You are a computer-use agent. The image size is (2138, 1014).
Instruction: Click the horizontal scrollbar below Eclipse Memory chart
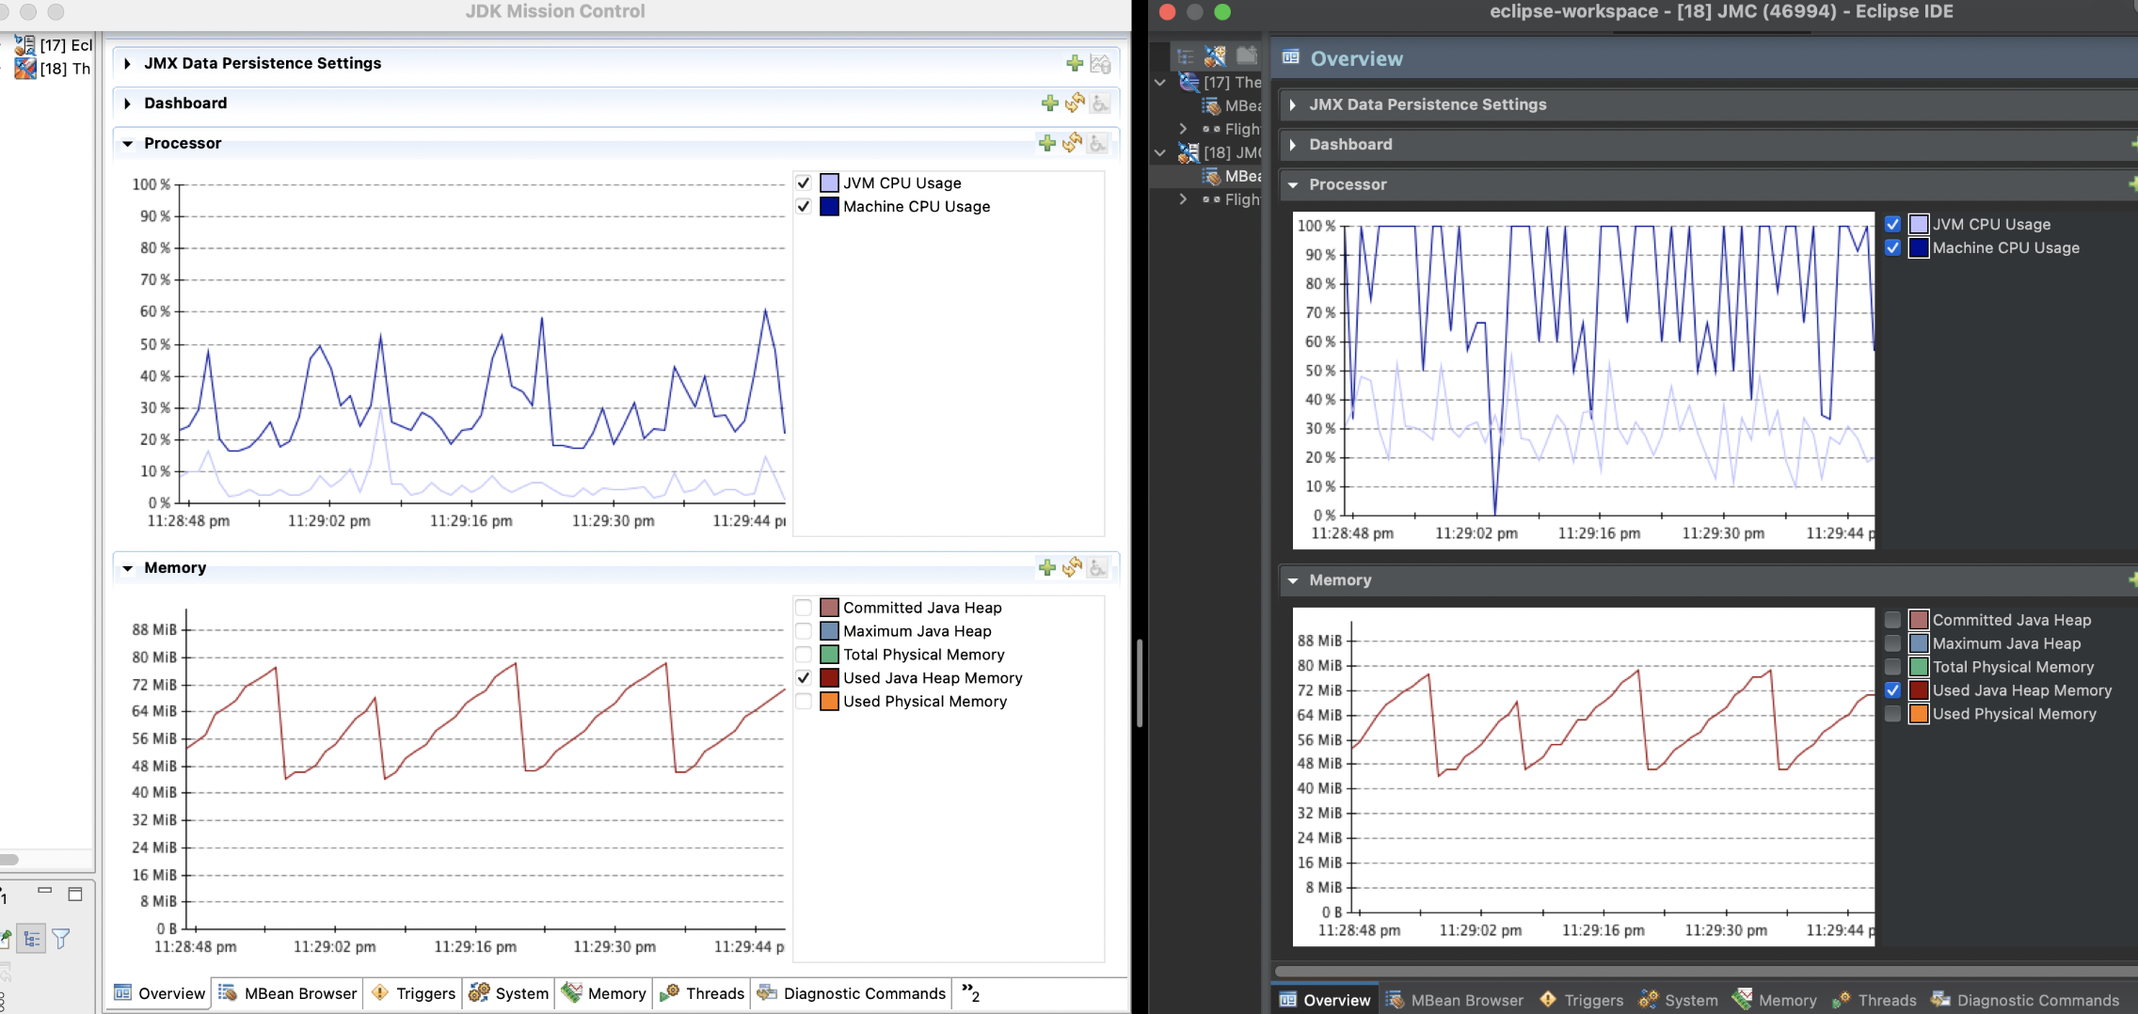[x=1694, y=971]
